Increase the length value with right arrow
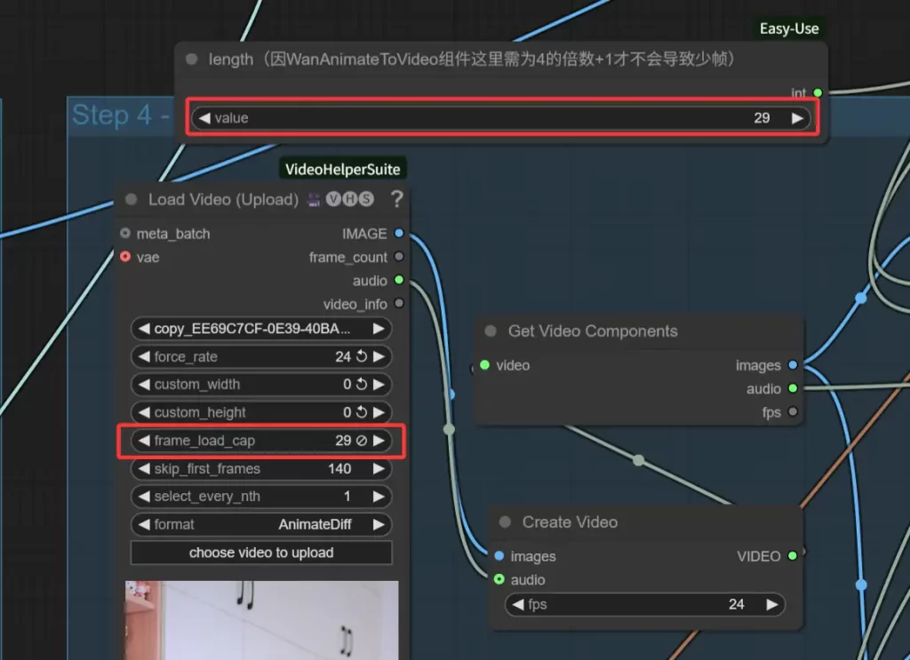The image size is (910, 660). tap(797, 118)
